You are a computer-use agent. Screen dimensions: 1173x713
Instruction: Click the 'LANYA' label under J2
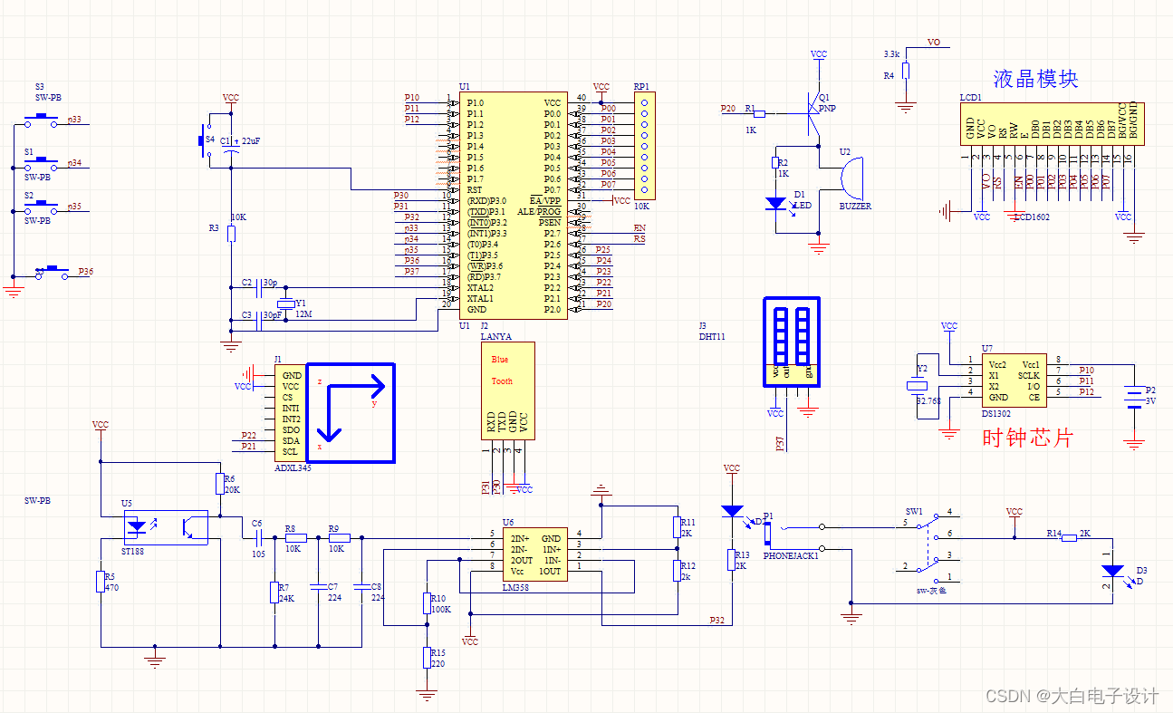[x=495, y=336]
